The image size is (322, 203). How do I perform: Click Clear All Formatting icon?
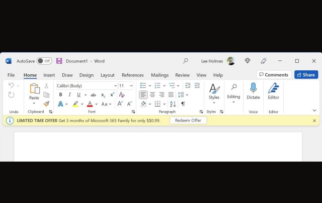coord(122,94)
